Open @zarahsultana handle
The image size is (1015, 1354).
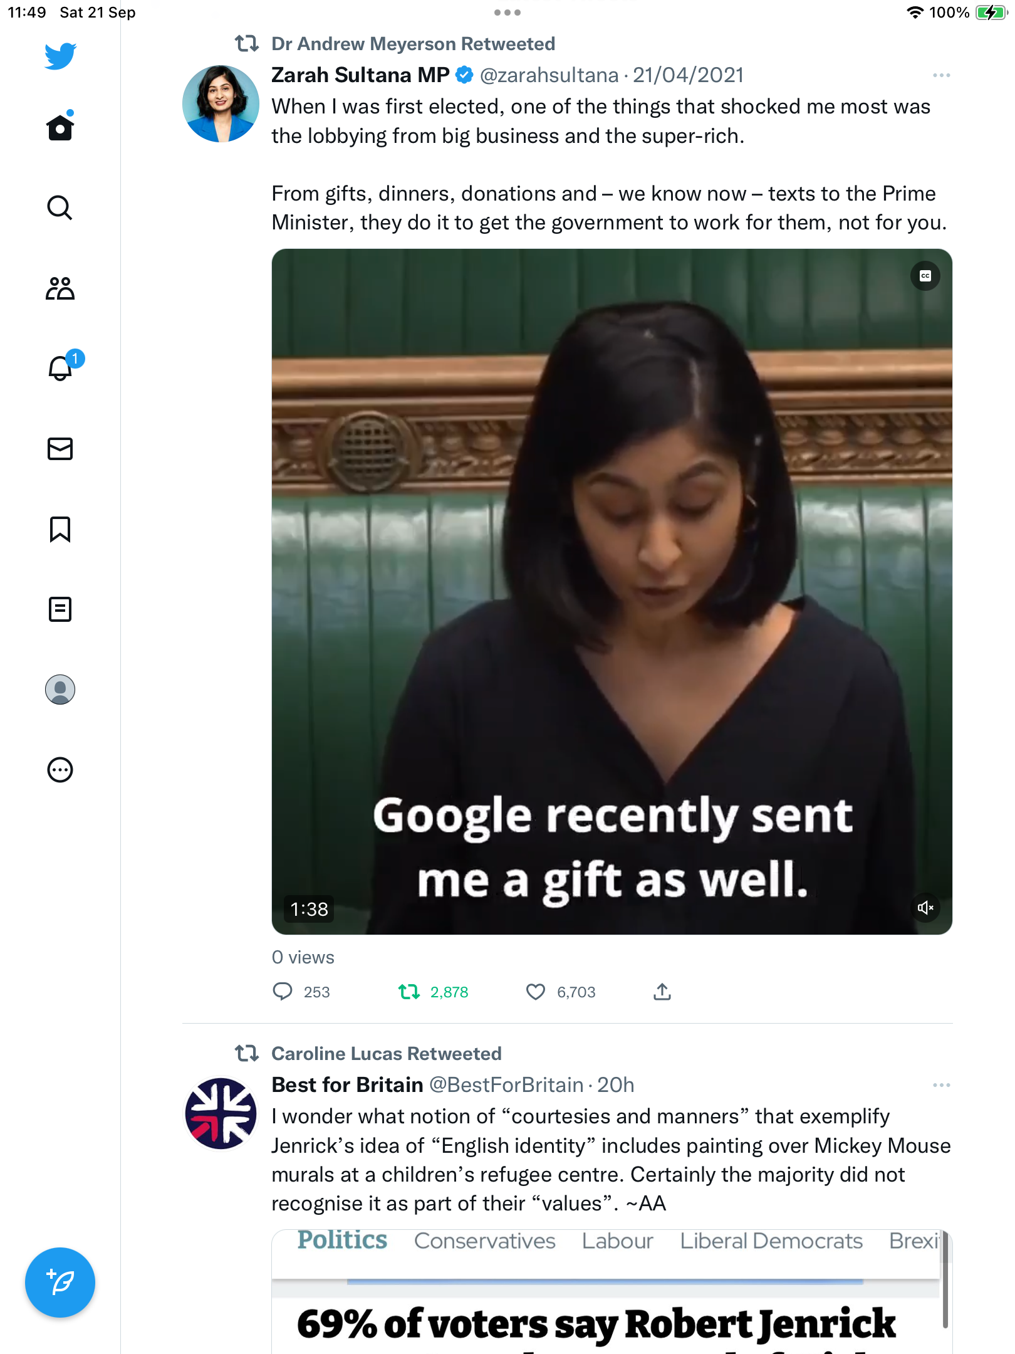549,75
